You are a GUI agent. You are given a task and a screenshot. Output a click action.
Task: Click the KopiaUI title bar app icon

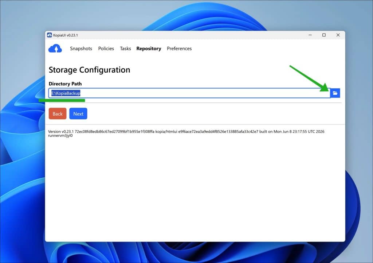click(x=50, y=35)
